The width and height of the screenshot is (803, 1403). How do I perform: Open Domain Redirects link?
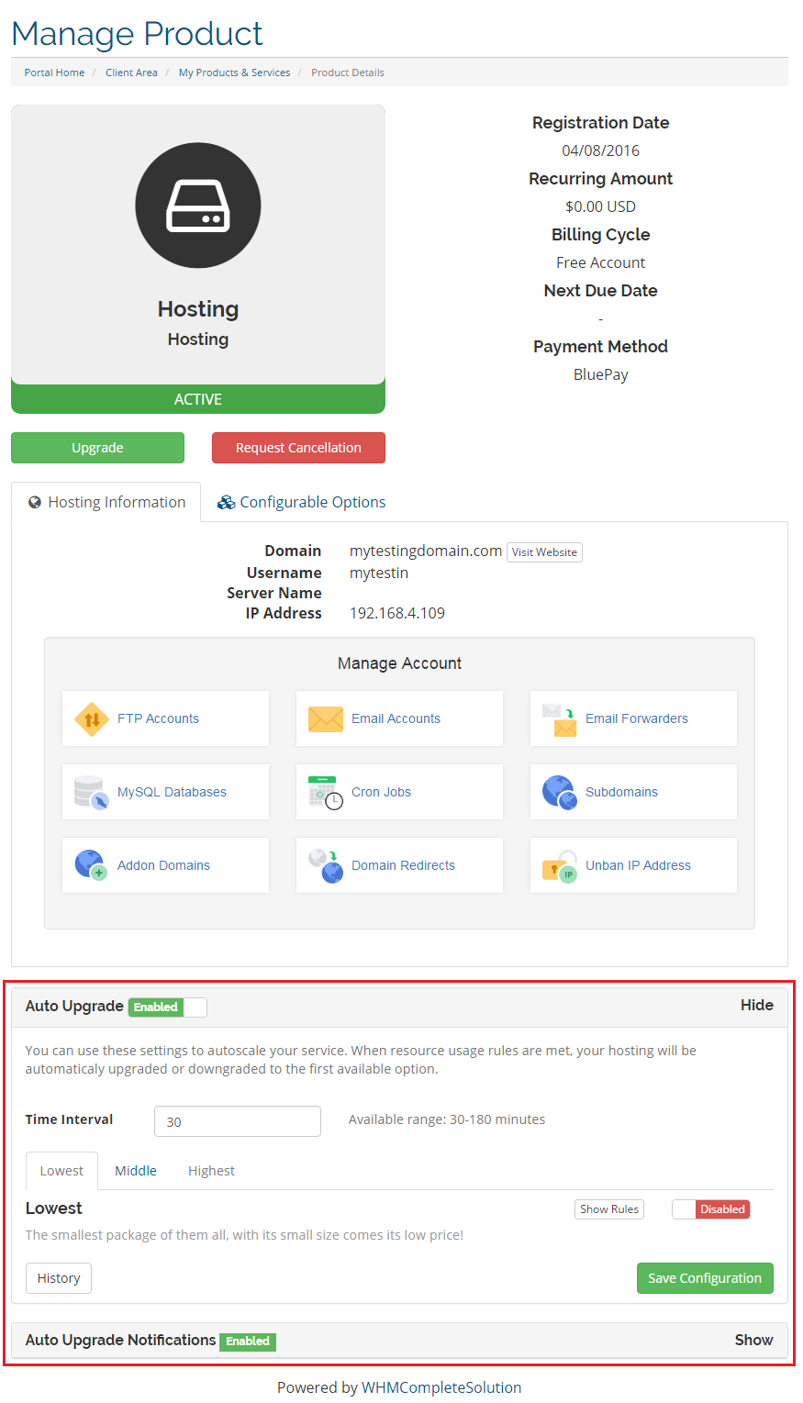(x=403, y=866)
